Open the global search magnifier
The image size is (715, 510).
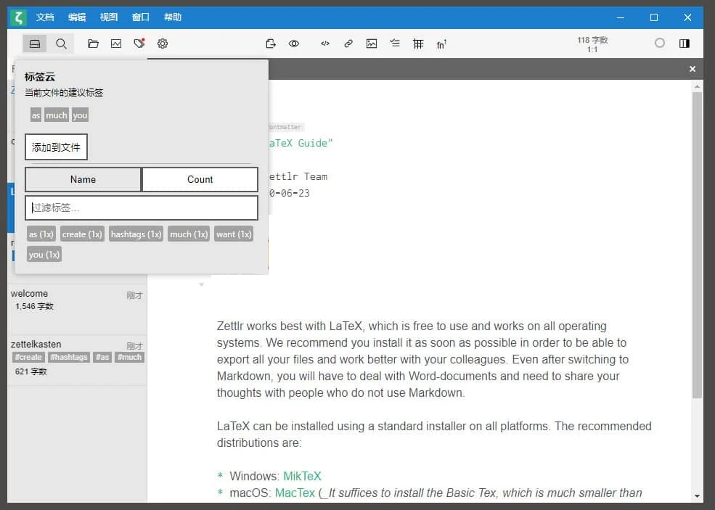pos(62,44)
